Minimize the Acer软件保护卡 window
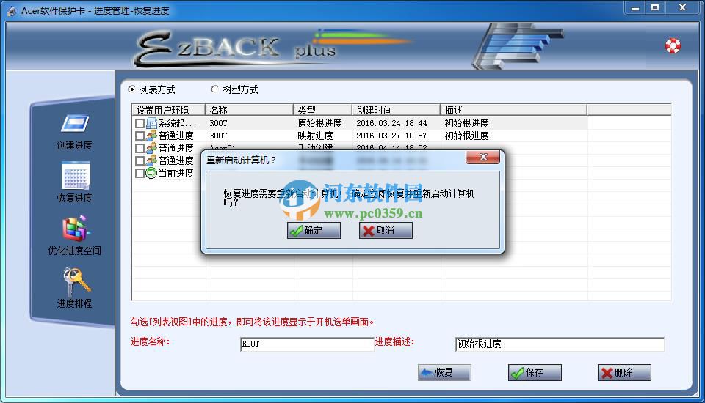The image size is (705, 403). pos(634,7)
